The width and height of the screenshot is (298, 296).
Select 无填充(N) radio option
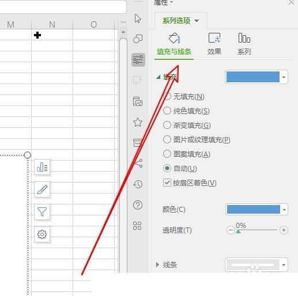[x=167, y=96]
